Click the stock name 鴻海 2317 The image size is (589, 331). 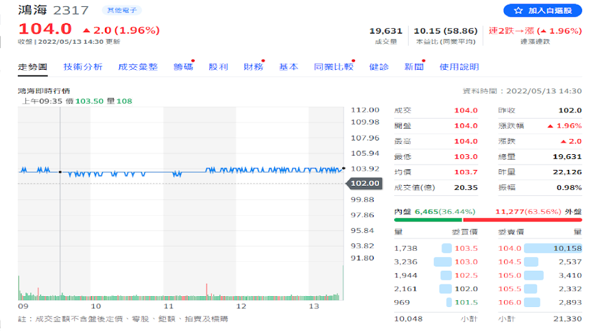coord(53,10)
